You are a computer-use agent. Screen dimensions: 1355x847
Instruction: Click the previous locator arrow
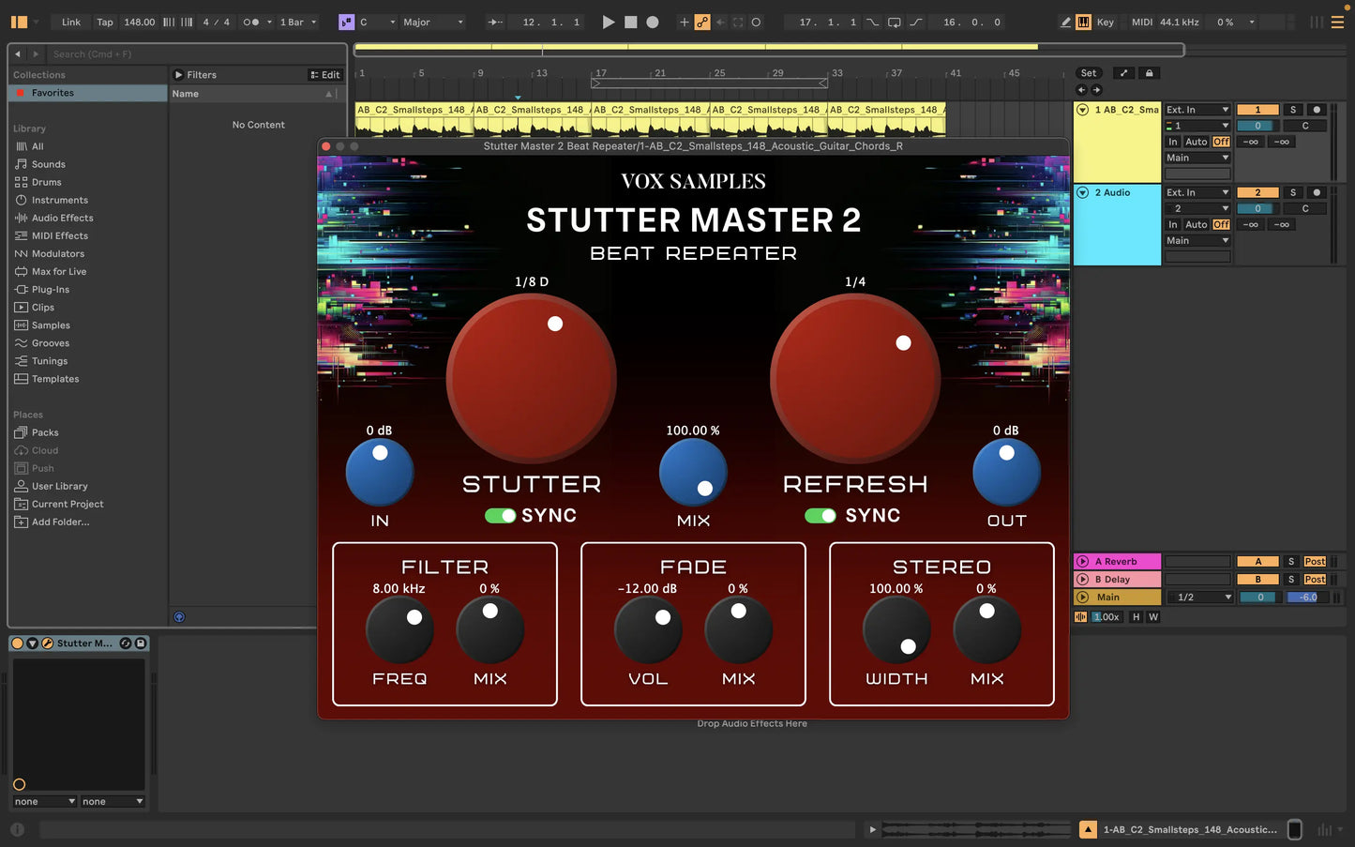point(1081,90)
